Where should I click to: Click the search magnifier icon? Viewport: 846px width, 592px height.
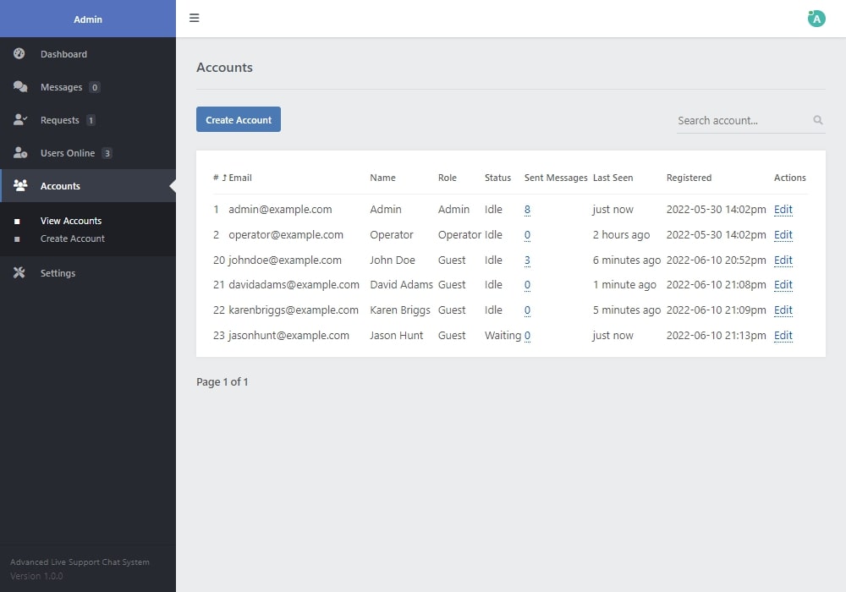(818, 120)
